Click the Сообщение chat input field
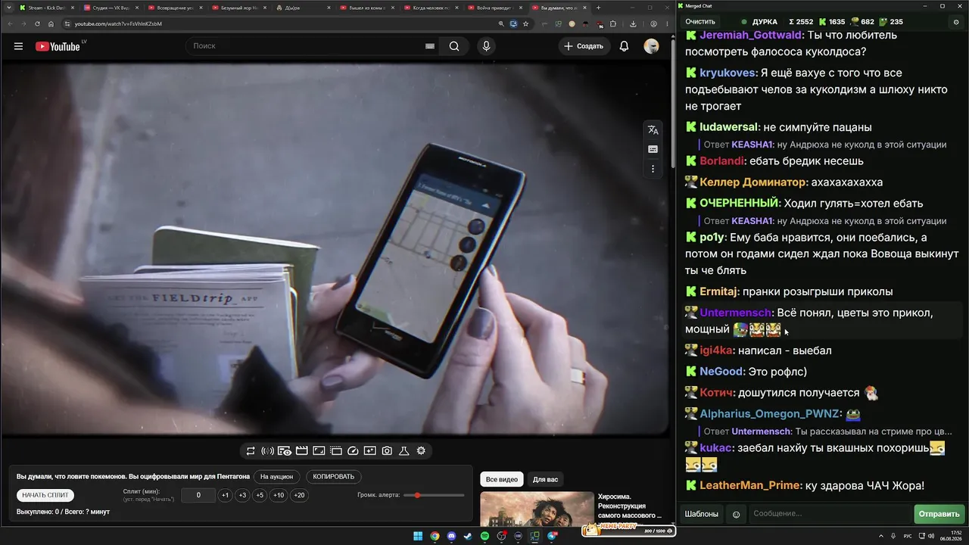Viewport: 969px width, 545px height. pyautogui.click(x=830, y=514)
